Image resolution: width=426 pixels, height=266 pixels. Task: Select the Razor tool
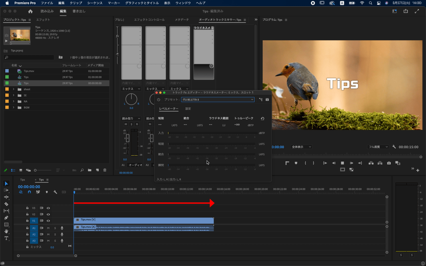(6, 204)
